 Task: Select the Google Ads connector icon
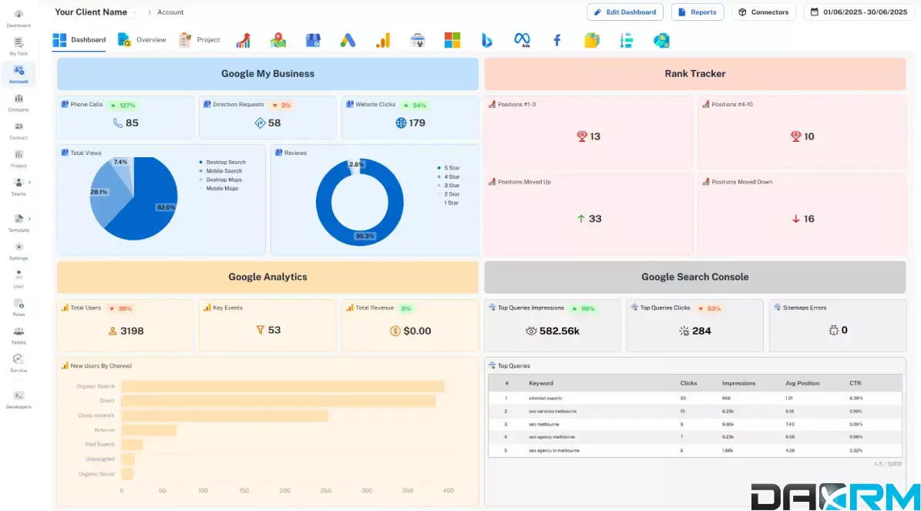coord(348,39)
